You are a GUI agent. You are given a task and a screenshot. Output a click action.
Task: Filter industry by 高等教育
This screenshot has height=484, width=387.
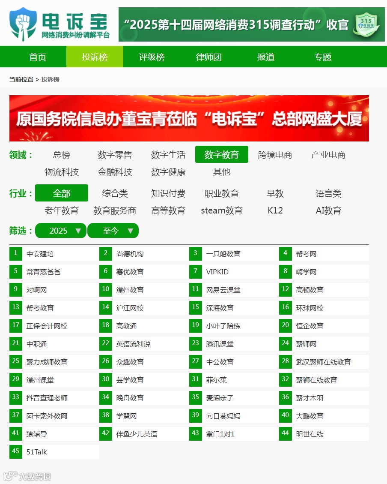pyautogui.click(x=168, y=210)
